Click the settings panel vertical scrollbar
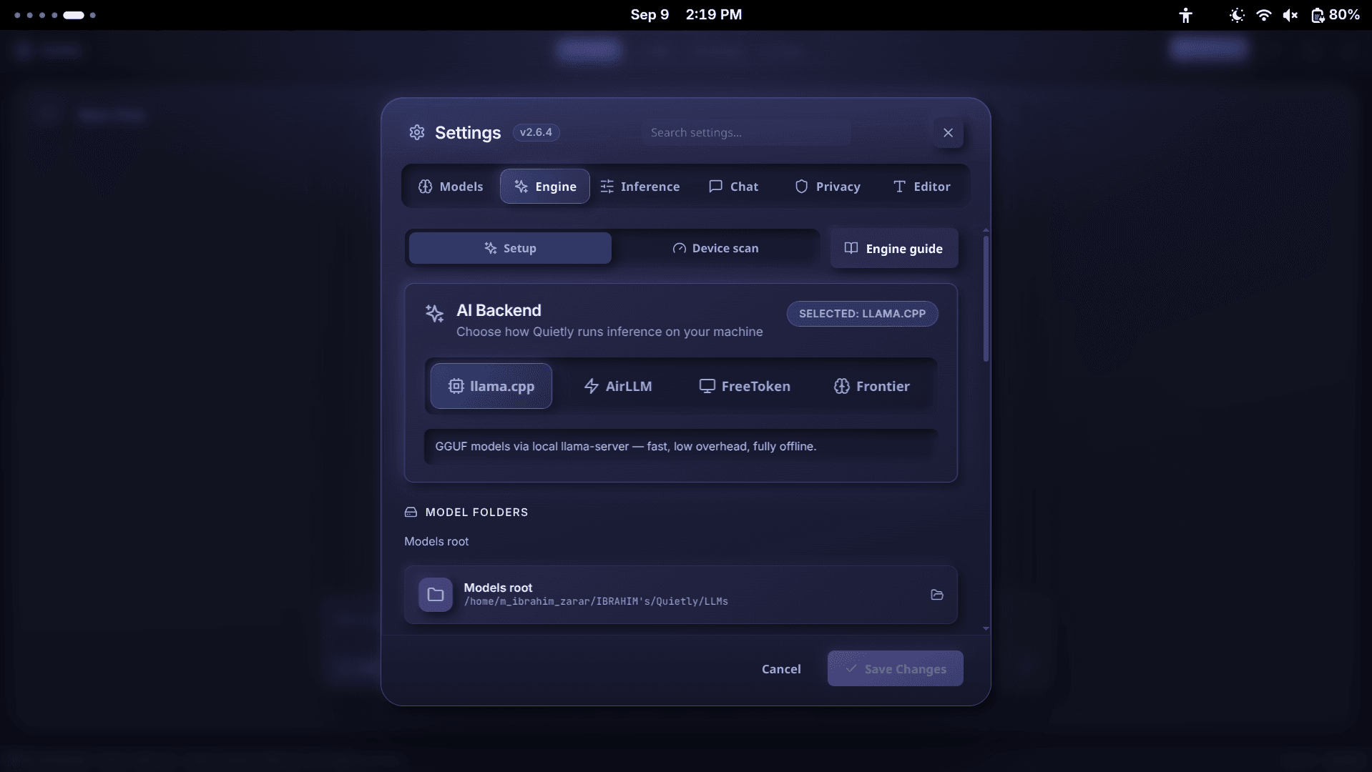The height and width of the screenshot is (772, 1372). click(986, 299)
